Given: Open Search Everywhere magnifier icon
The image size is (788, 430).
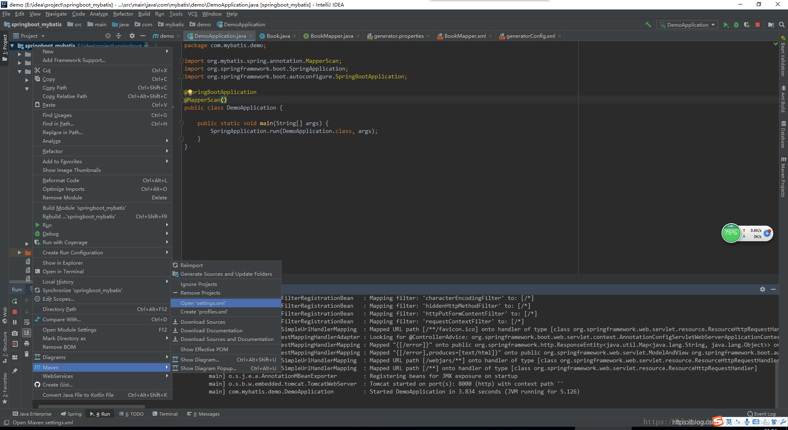Looking at the screenshot, I should (x=782, y=25).
